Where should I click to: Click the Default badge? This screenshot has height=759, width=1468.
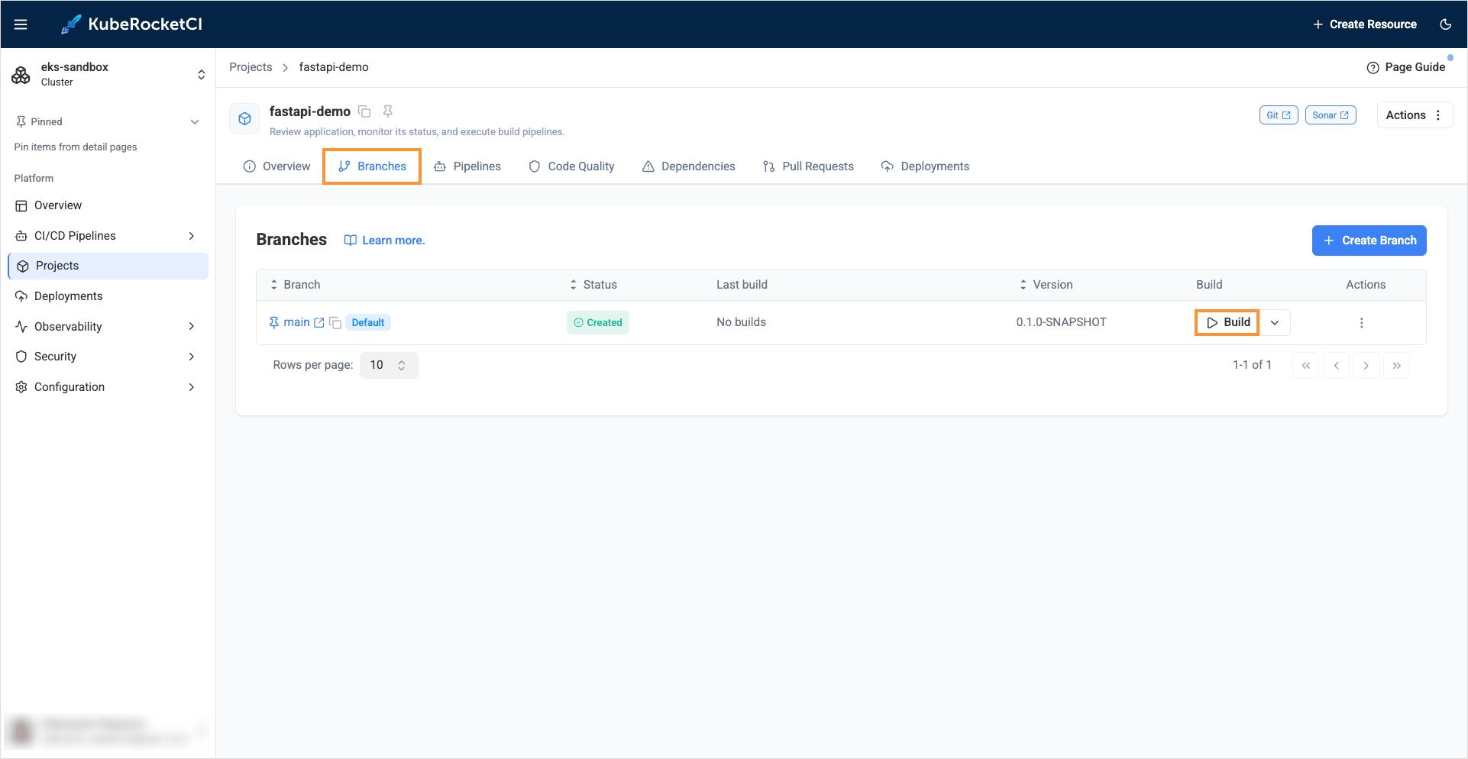368,323
